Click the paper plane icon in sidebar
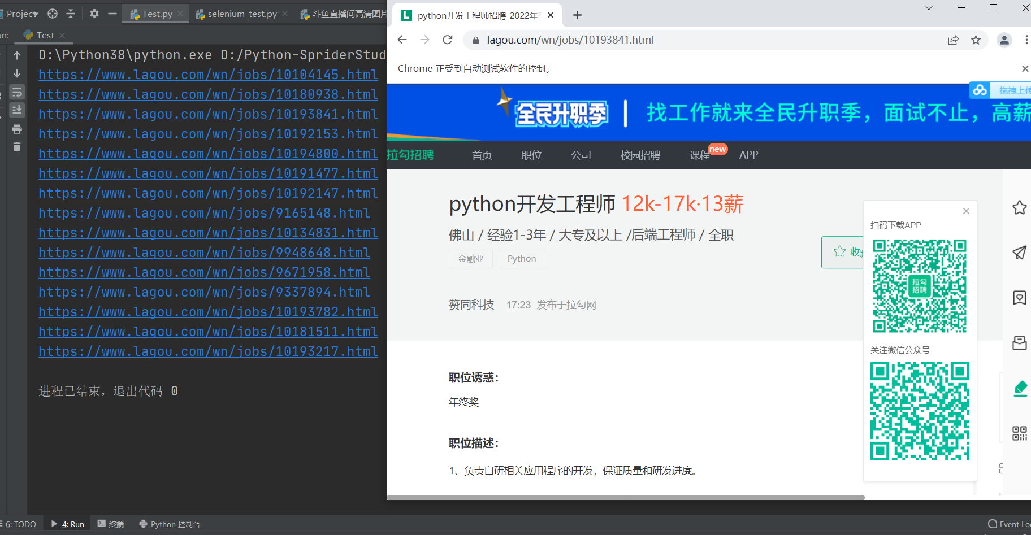The width and height of the screenshot is (1031, 535). pyautogui.click(x=1020, y=253)
